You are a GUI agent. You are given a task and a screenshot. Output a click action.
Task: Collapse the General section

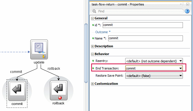tap(92, 18)
